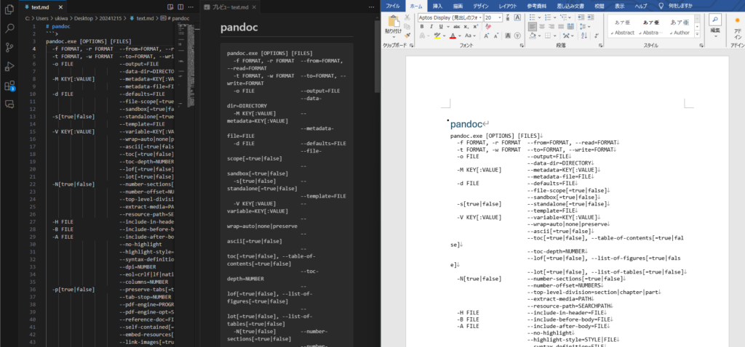Viewport: 745px width, 347px height.
Task: Apply shading paint bucket color in Word
Action: (x=533, y=36)
